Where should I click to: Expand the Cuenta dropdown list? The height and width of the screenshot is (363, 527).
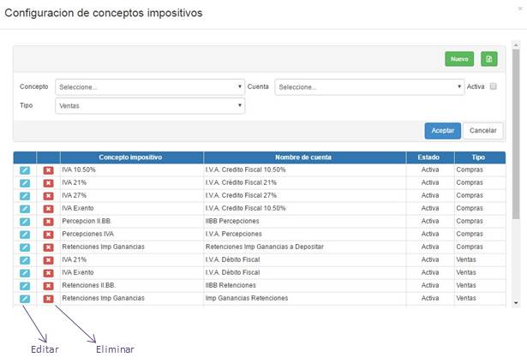click(368, 86)
